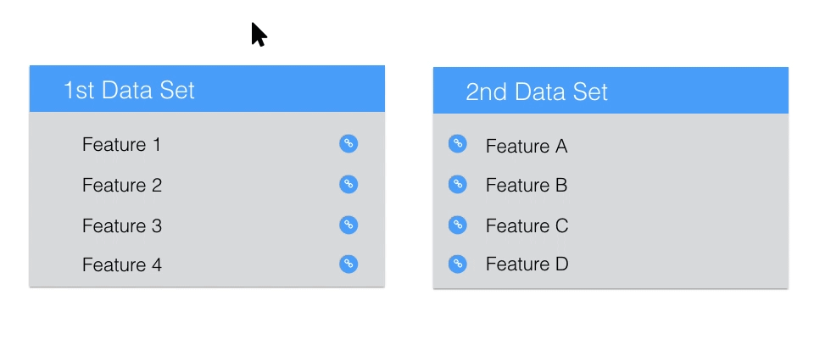The width and height of the screenshot is (814, 356).
Task: Pick the Feature C entry
Action: click(x=527, y=225)
